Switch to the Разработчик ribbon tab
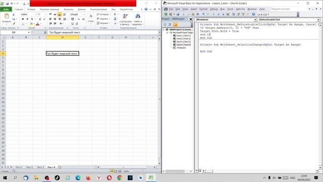The height and width of the screenshot is (182, 323). click(x=126, y=9)
